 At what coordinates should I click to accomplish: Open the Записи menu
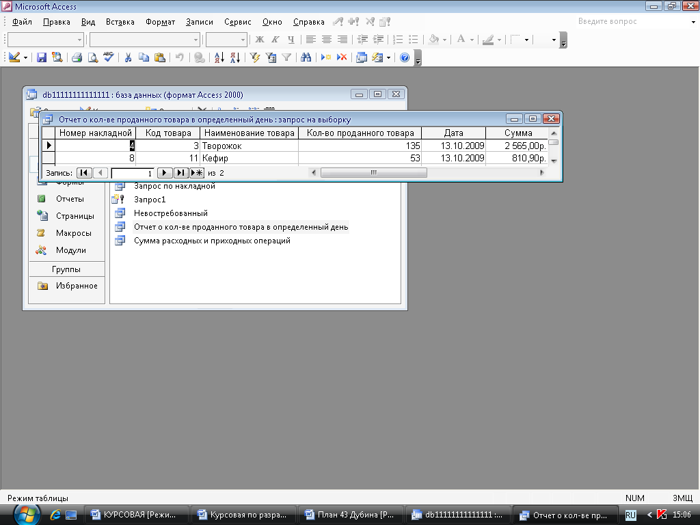coord(199,22)
